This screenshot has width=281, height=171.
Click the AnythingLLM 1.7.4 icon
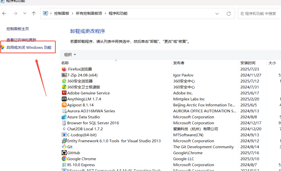tap(64, 99)
